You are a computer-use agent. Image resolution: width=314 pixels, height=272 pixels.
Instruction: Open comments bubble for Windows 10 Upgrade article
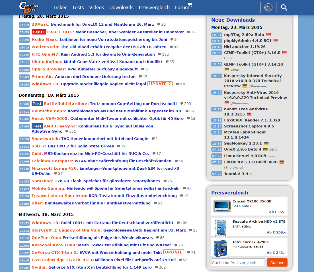click(x=177, y=84)
